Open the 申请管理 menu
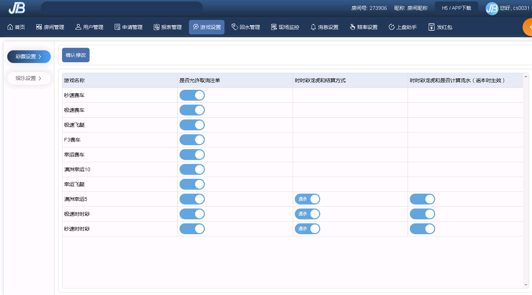532x295 pixels. [x=128, y=27]
